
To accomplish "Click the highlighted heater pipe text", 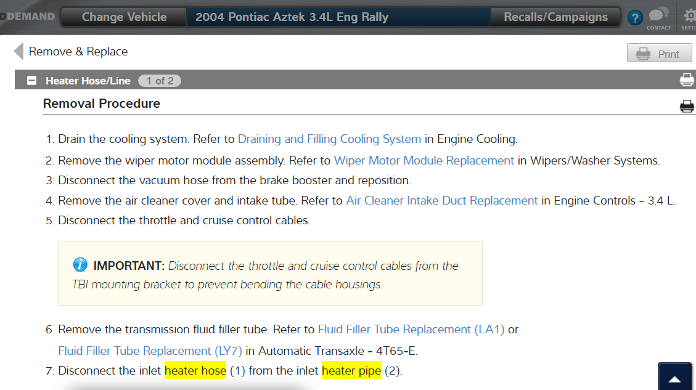I will click(x=351, y=371).
